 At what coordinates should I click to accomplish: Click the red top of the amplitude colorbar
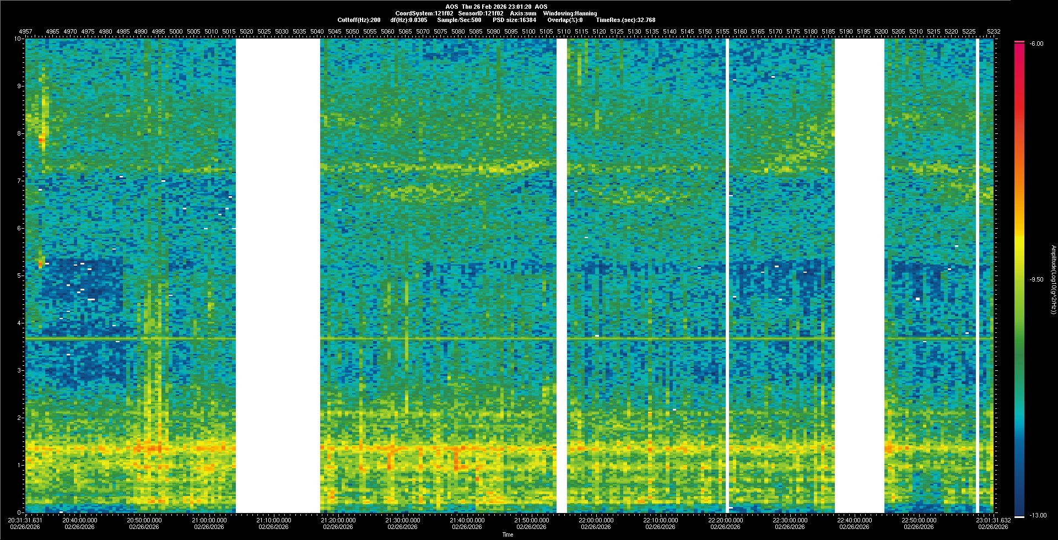[x=1019, y=50]
